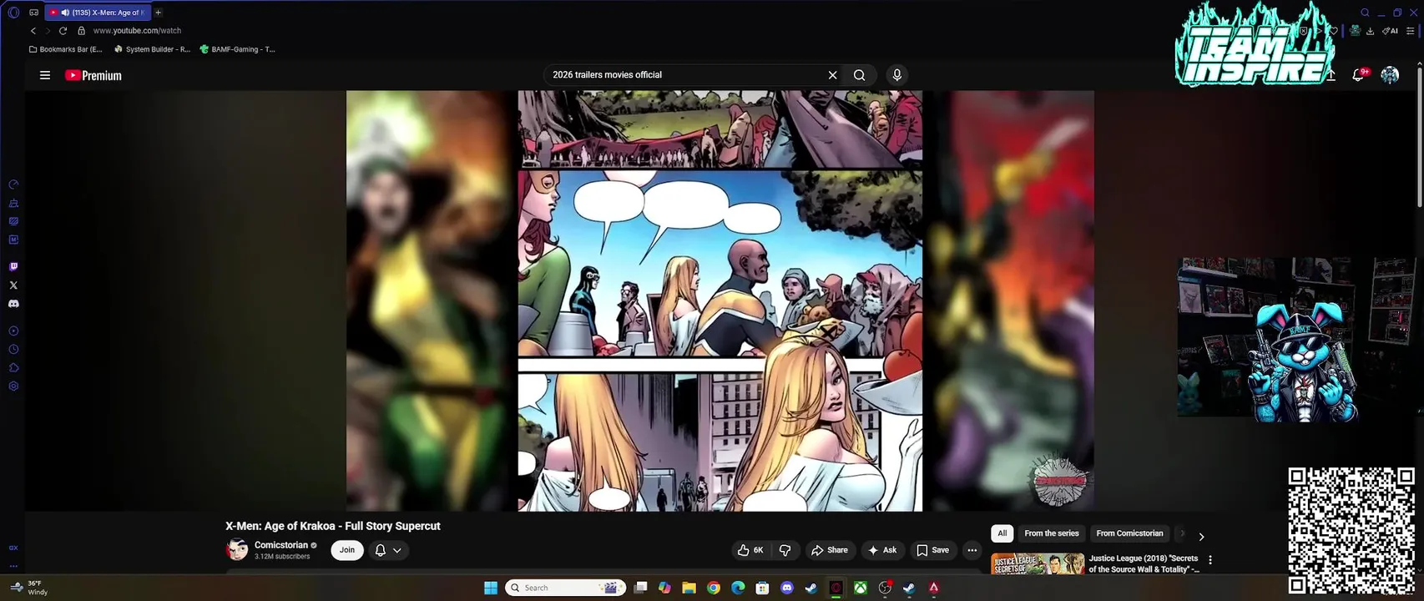
Task: Open Windows Start menu
Action: coord(491,588)
